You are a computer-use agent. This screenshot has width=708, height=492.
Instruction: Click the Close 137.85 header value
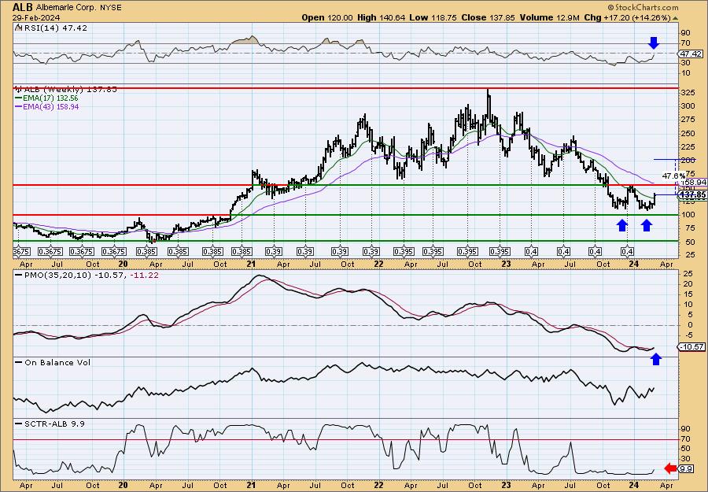(x=489, y=17)
